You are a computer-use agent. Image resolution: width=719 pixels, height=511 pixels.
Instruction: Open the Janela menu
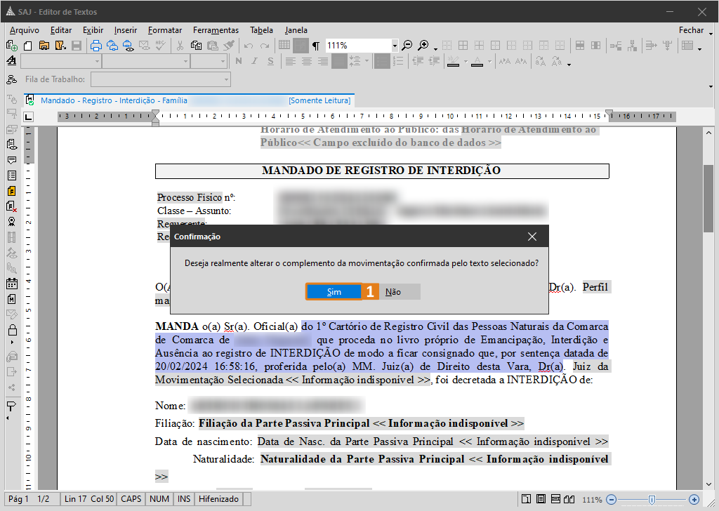pyautogui.click(x=296, y=30)
